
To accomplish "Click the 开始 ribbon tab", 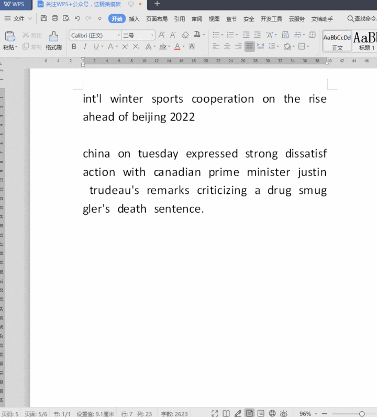I will [x=117, y=19].
